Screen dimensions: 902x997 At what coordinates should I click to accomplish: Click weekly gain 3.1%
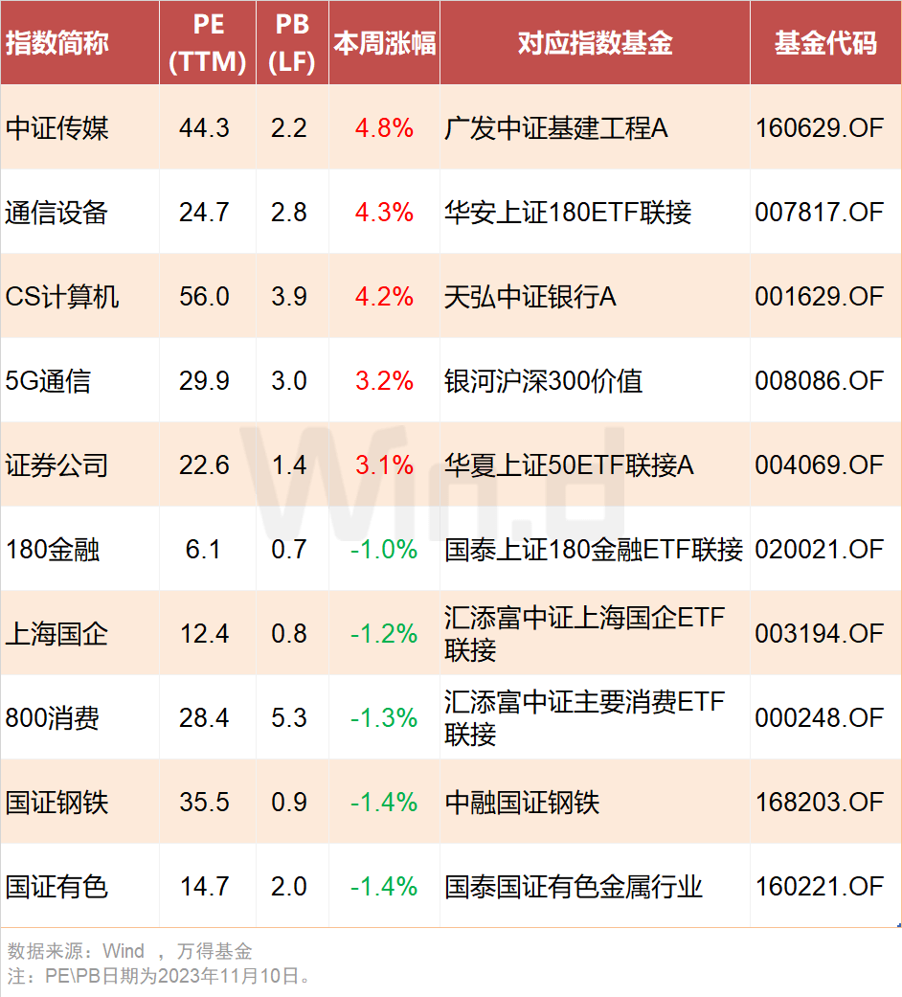(385, 465)
